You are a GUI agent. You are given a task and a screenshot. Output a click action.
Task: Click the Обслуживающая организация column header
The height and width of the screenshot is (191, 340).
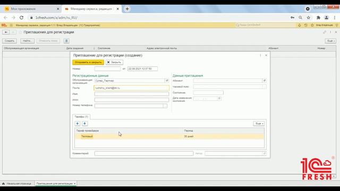click(x=21, y=48)
